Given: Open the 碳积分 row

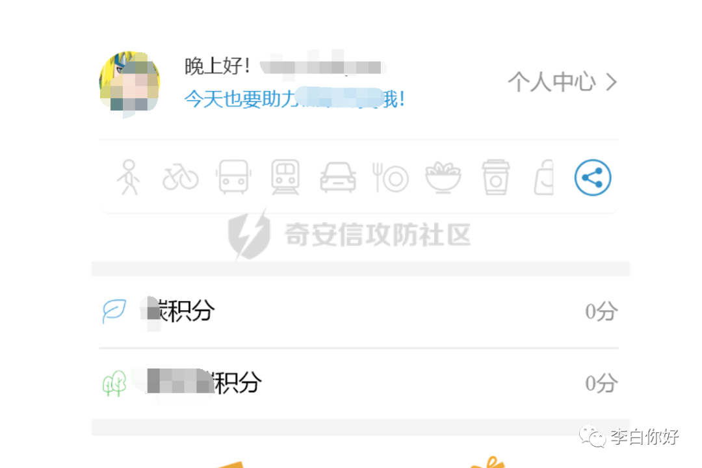Looking at the screenshot, I should click(x=359, y=311).
